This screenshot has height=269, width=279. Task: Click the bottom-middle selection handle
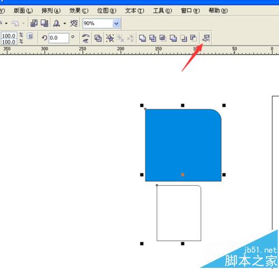pos(182,243)
